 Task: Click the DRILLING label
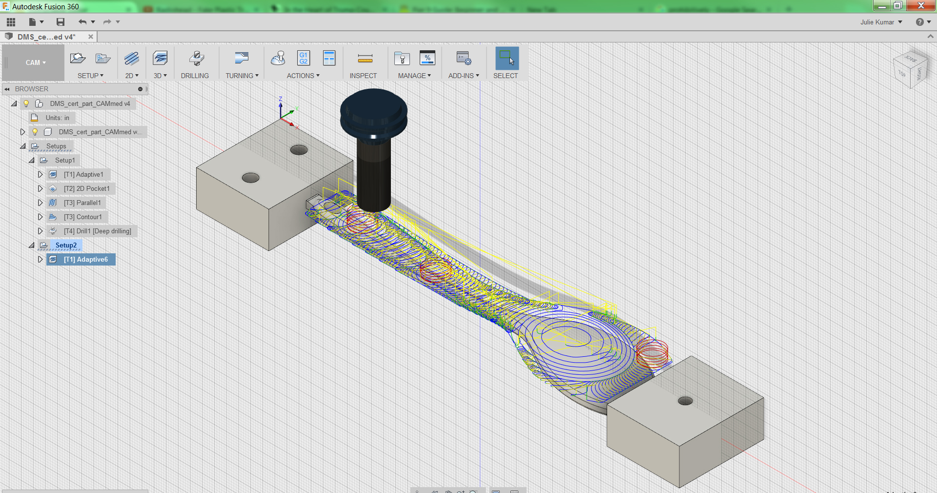coord(195,76)
